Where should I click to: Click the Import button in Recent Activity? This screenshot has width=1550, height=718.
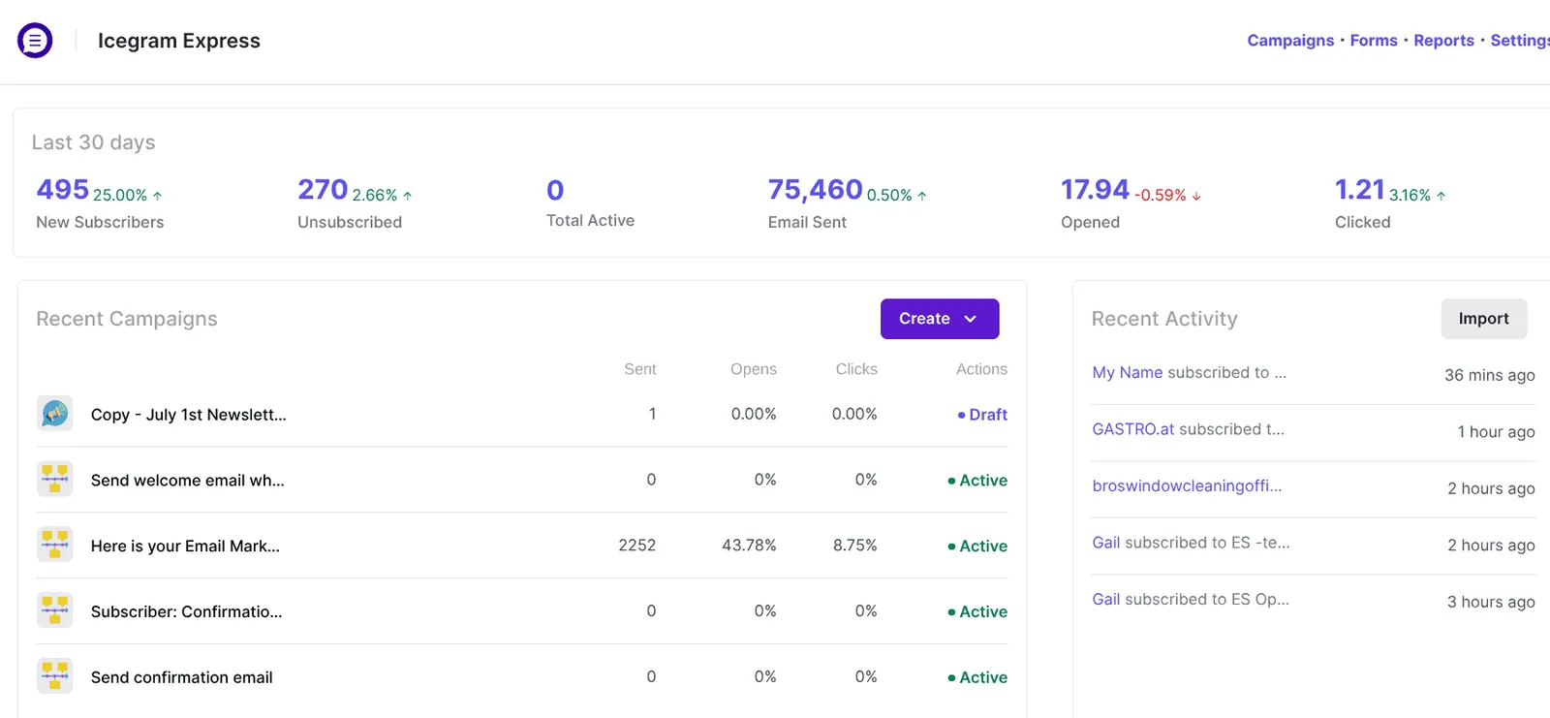1484,319
